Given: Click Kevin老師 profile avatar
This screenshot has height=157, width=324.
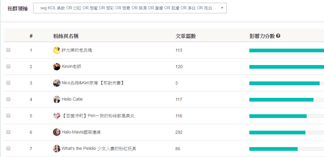Looking at the screenshot, I should [56, 67].
